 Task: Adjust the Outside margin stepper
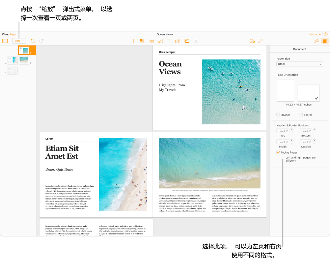click(x=314, y=142)
